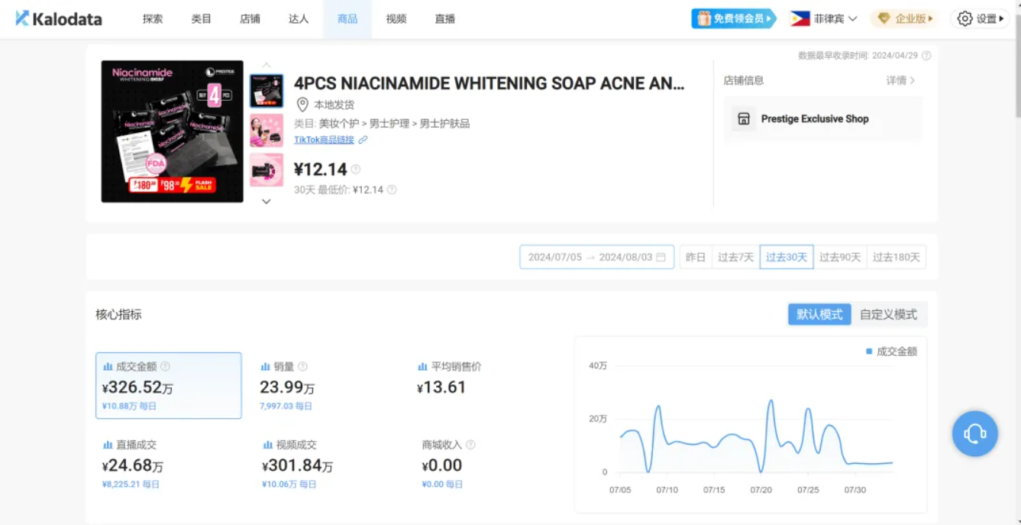This screenshot has width=1021, height=525.
Task: Click the location pin icon by 本地发货
Action: pos(302,105)
